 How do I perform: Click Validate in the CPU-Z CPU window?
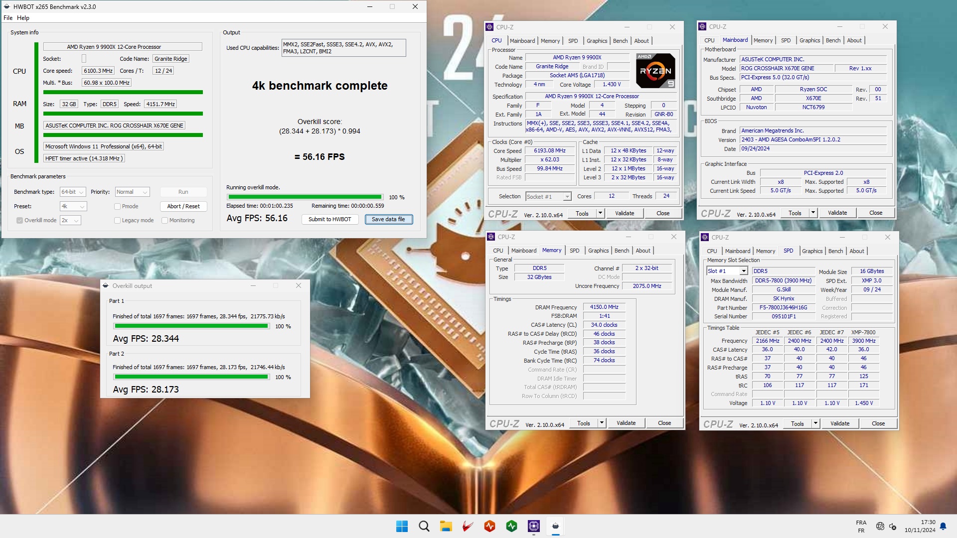[x=625, y=213]
